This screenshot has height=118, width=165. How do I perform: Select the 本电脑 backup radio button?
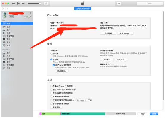click(x=51, y=59)
